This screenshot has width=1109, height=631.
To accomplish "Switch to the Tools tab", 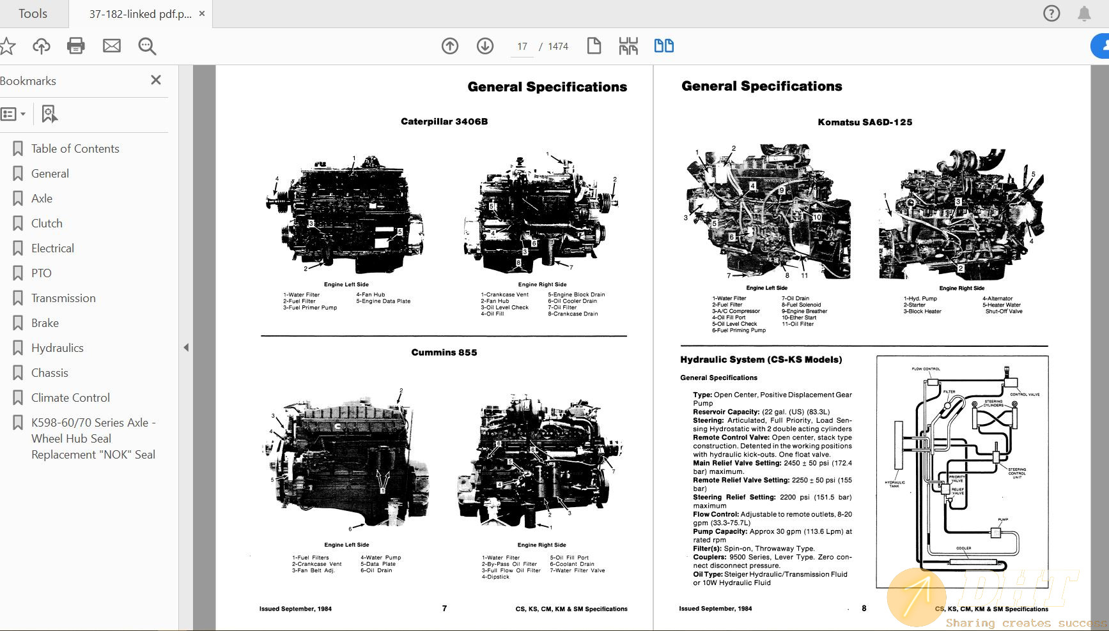I will click(33, 13).
